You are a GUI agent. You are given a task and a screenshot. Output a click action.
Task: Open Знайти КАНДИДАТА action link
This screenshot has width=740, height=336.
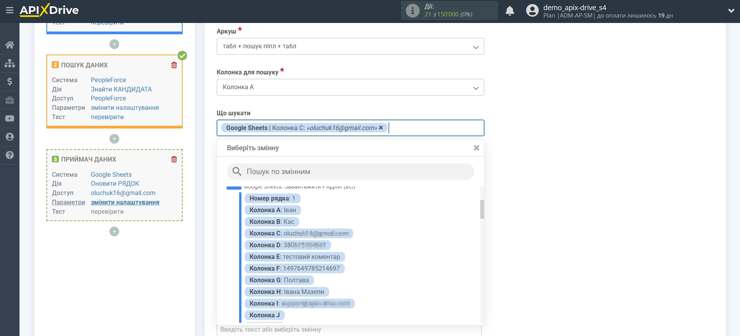(x=121, y=89)
